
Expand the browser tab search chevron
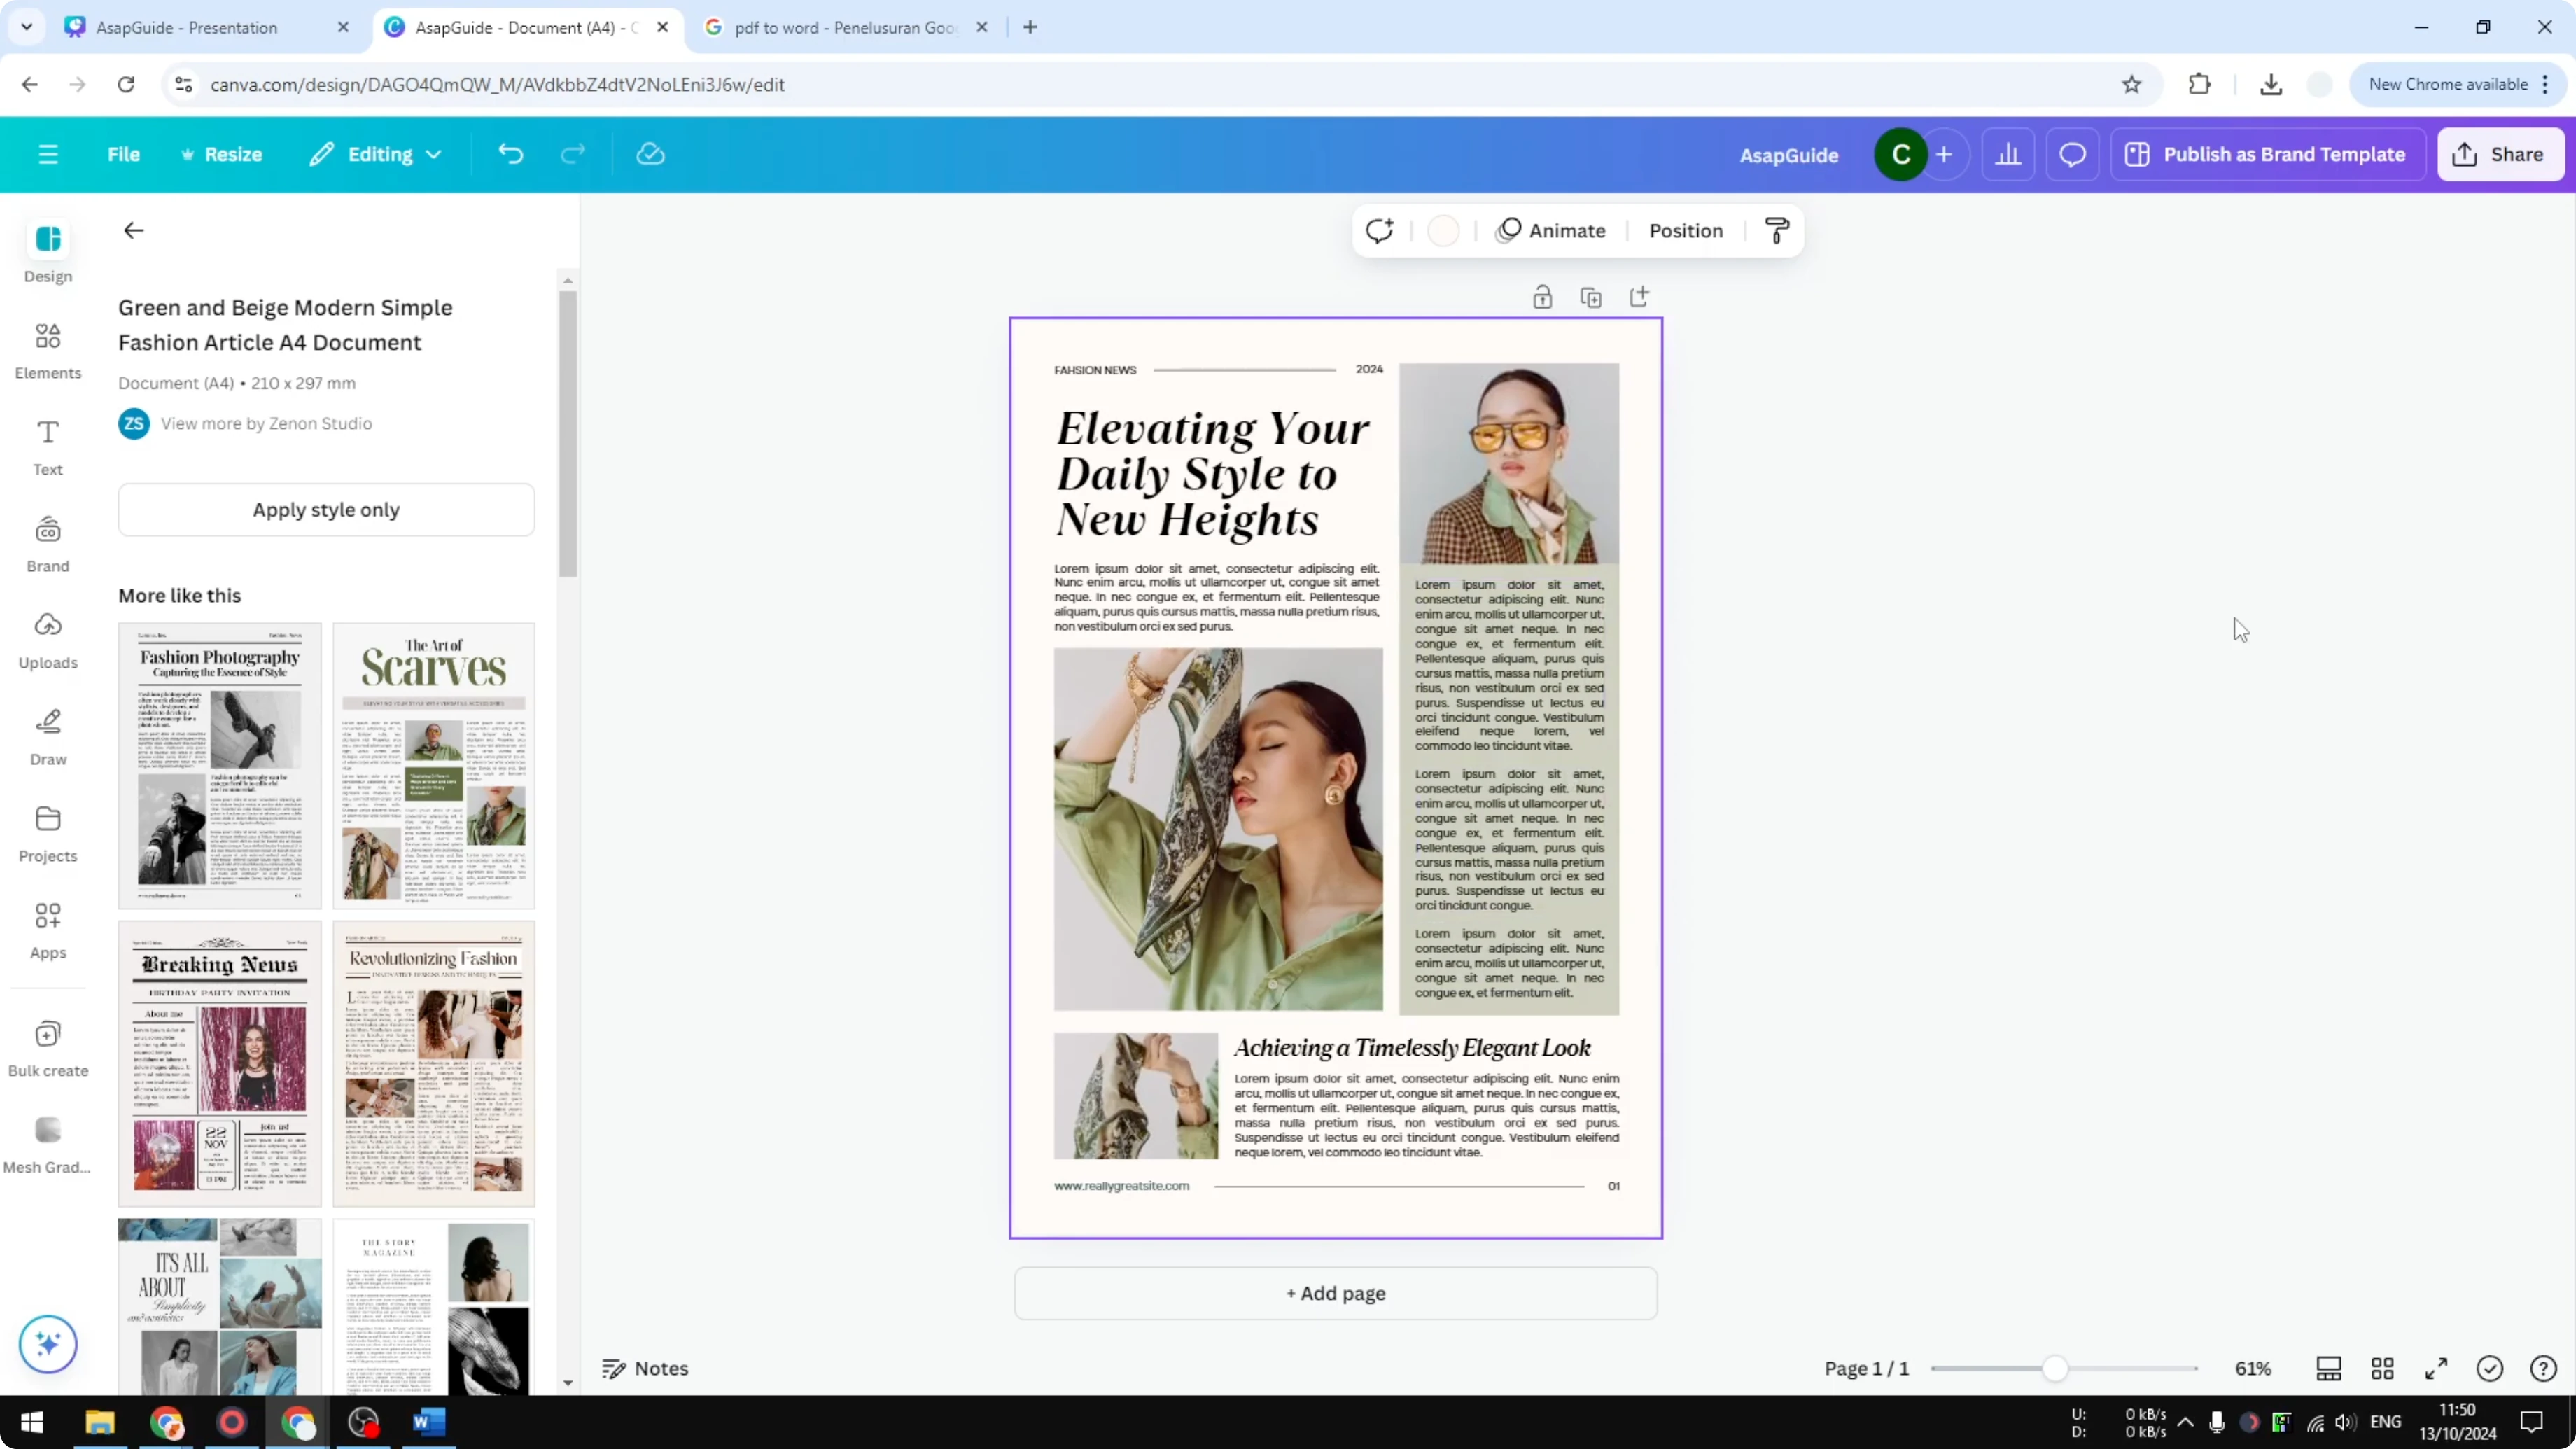tap(26, 27)
